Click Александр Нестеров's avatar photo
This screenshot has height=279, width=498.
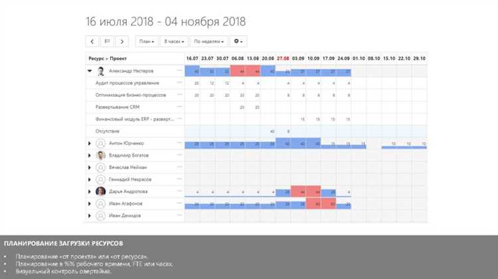[101, 71]
